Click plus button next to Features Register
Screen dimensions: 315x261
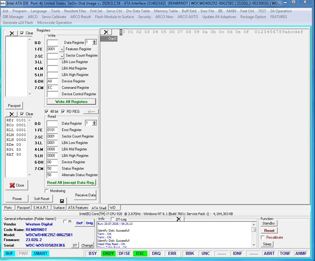[x=62, y=49]
